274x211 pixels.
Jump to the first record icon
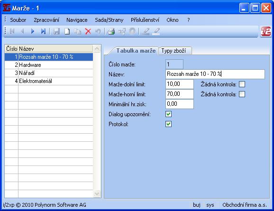coord(12,31)
